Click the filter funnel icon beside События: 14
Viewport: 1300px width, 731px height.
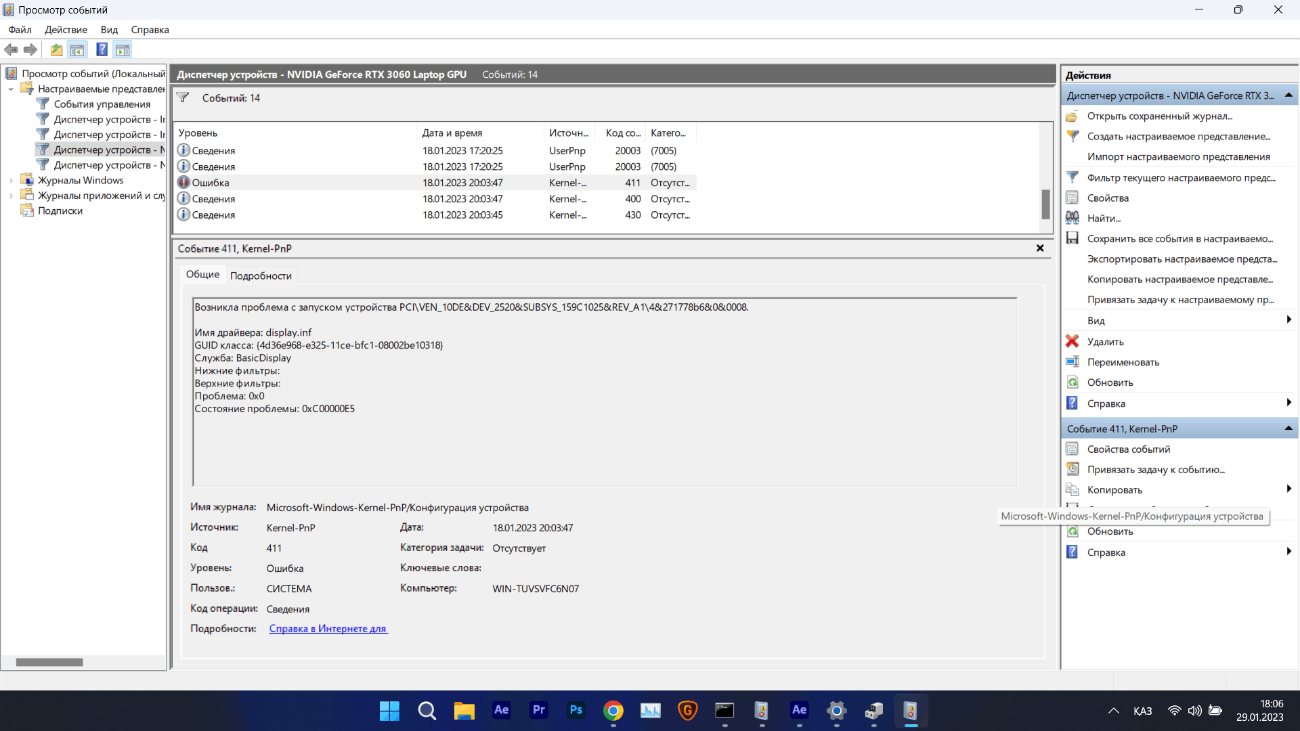pyautogui.click(x=183, y=98)
